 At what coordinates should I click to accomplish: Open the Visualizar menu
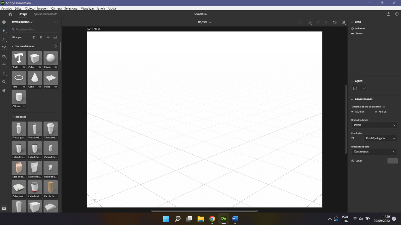[87, 8]
